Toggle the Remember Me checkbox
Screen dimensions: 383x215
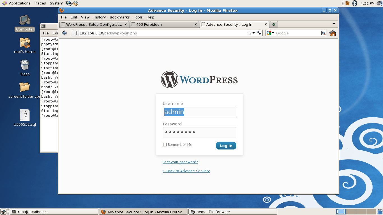tap(165, 145)
